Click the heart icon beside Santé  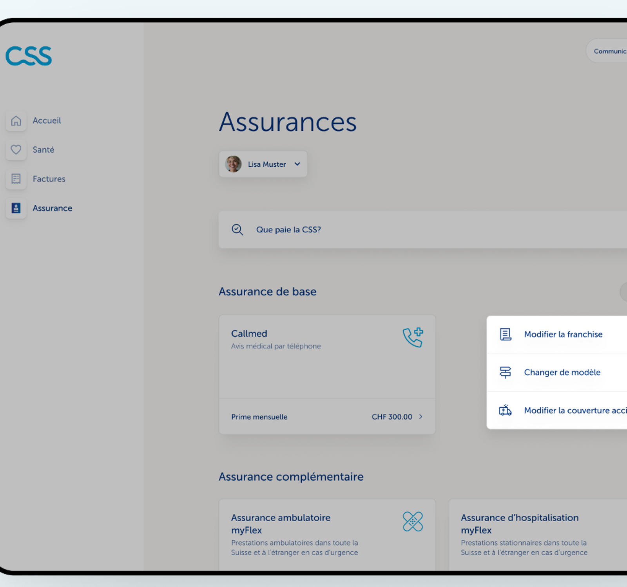[16, 150]
